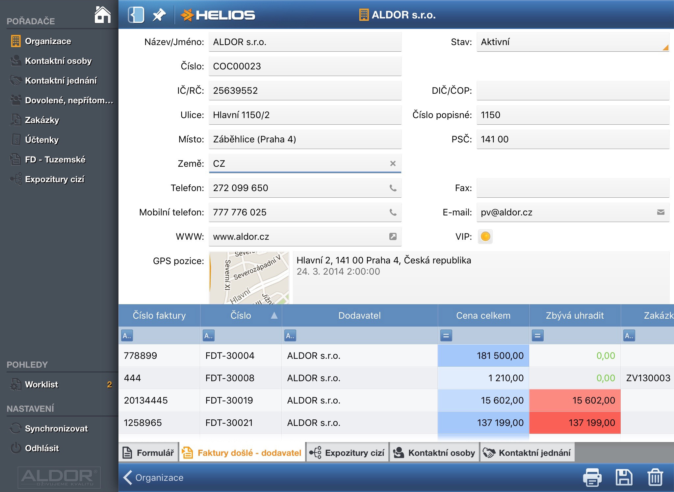Open Expozitury cizí folder in sidebar
The height and width of the screenshot is (492, 674).
point(59,179)
